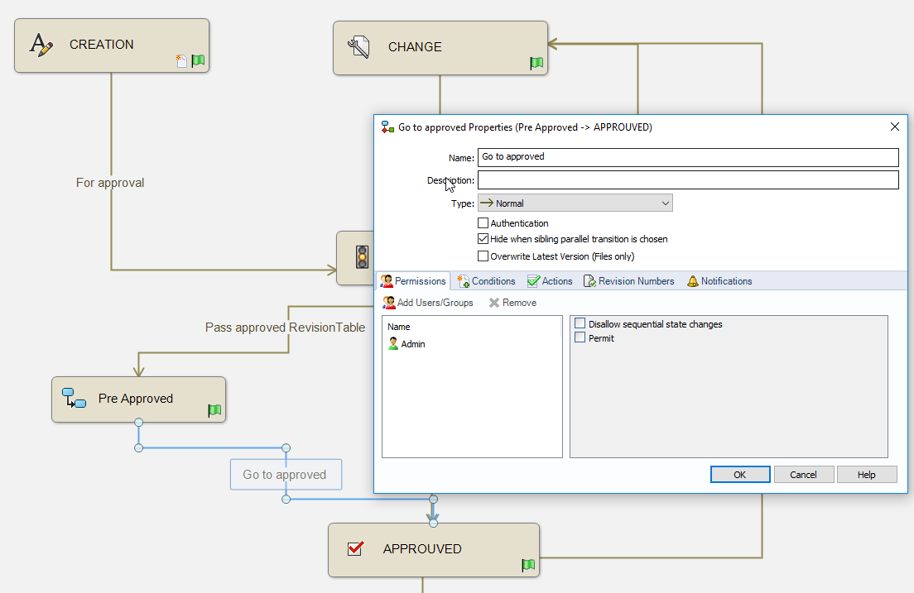Tick Disallow sequential state changes
Viewport: 914px width, 593px height.
[580, 324]
